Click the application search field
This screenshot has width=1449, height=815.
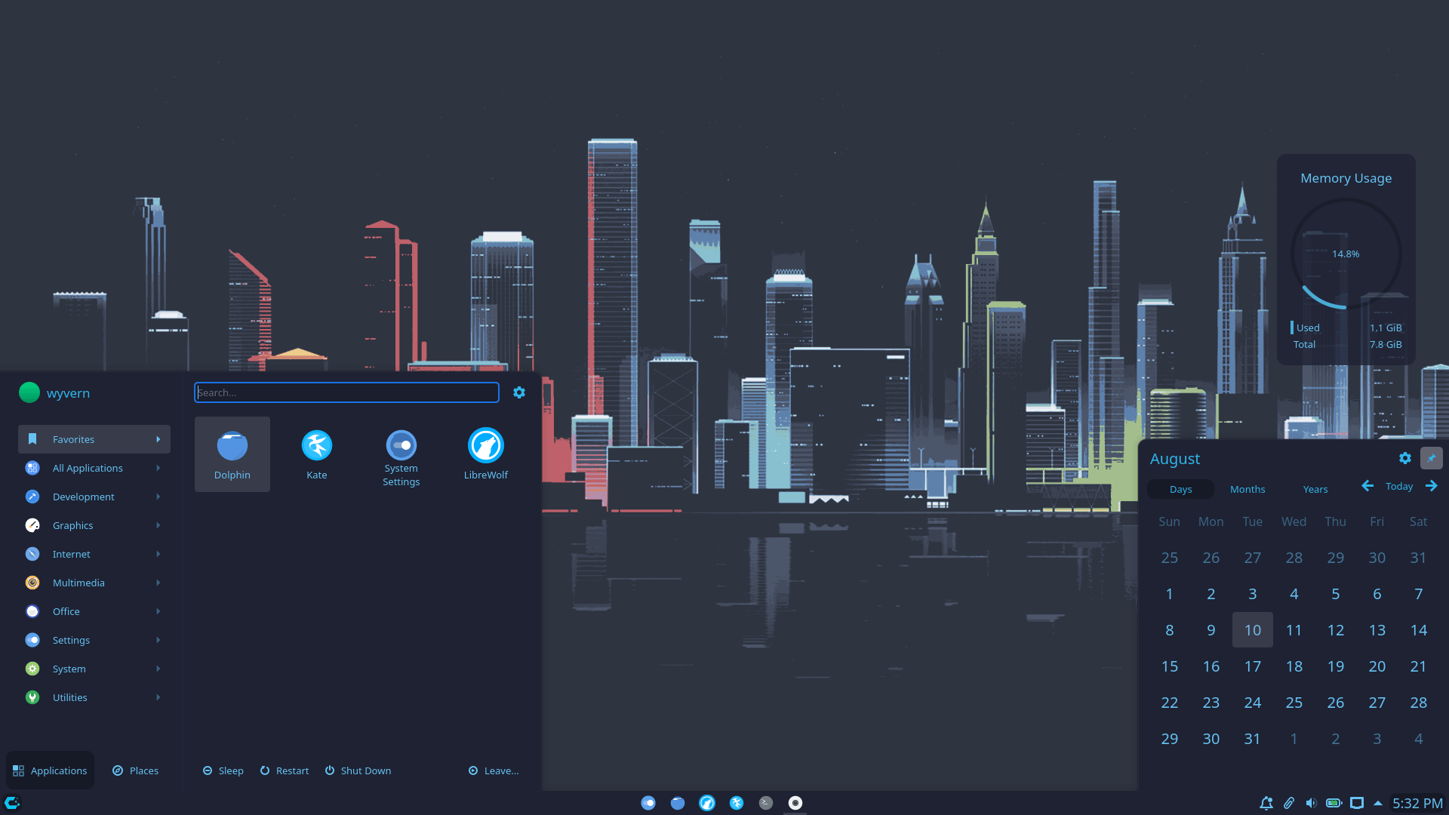[346, 392]
